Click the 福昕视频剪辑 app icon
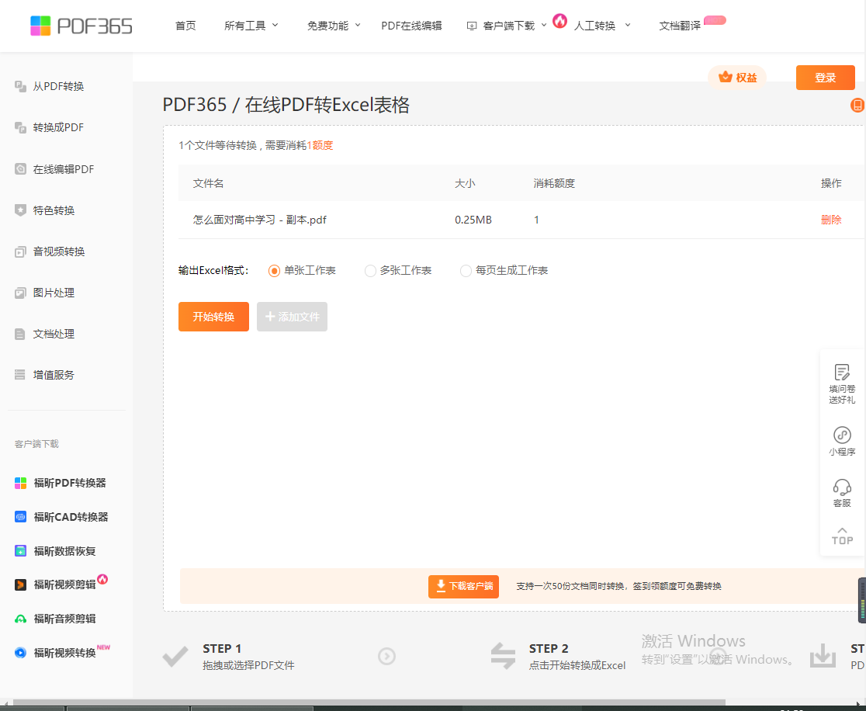This screenshot has height=711, width=866. click(20, 584)
